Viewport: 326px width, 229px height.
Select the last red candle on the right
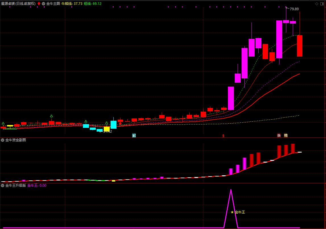tap(300, 46)
